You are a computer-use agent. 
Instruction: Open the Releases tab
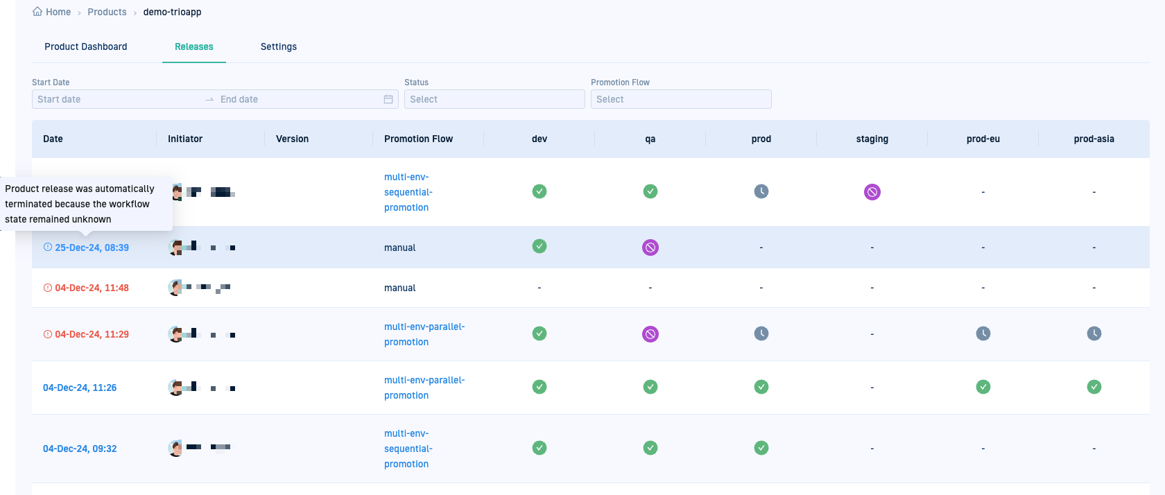pos(194,46)
